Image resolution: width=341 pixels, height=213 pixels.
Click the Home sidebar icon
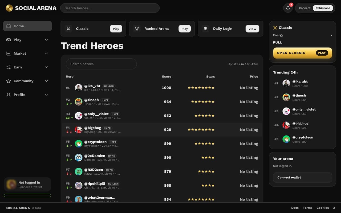(x=9, y=26)
